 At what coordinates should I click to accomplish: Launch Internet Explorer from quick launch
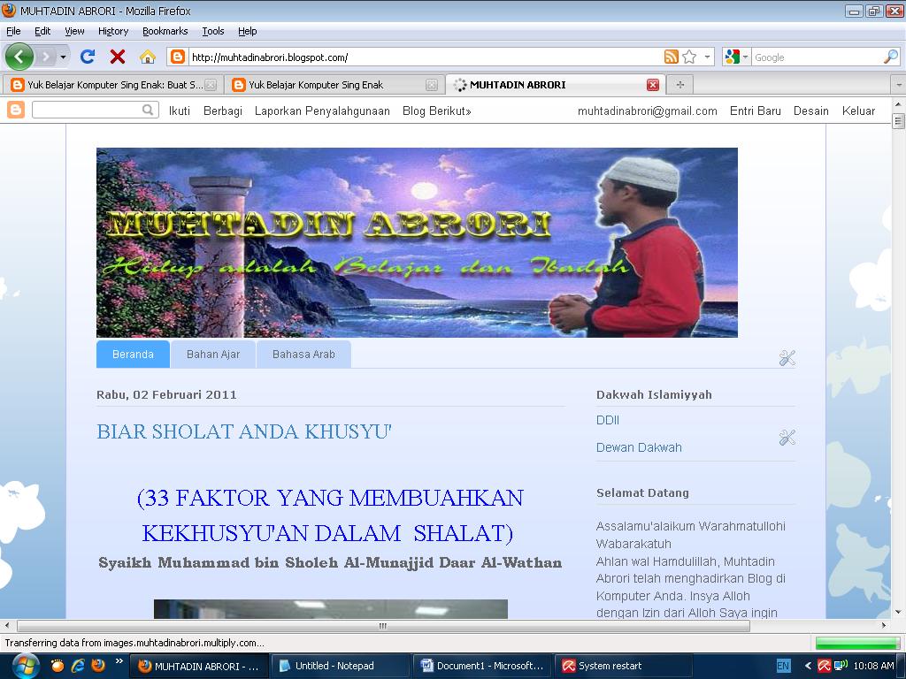click(x=78, y=666)
